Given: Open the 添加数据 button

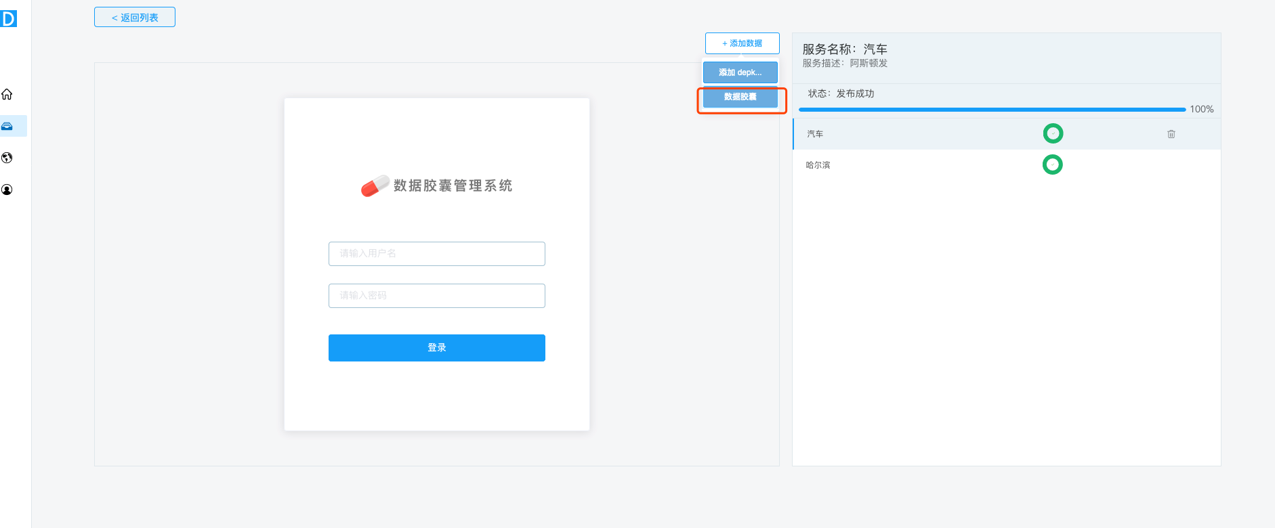Looking at the screenshot, I should coord(743,43).
